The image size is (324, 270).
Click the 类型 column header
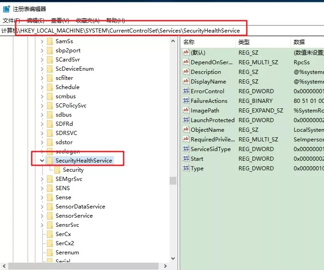(x=263, y=42)
